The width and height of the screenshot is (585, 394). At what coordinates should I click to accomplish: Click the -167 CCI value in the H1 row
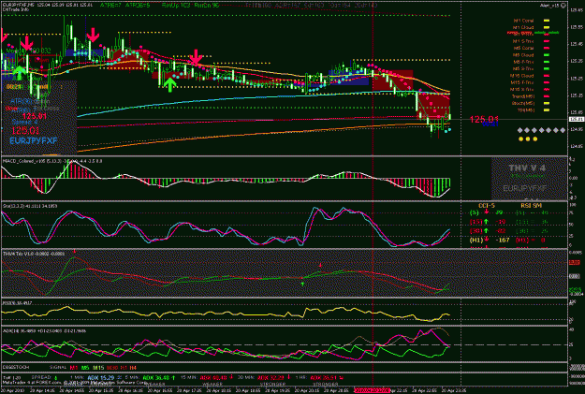click(501, 240)
